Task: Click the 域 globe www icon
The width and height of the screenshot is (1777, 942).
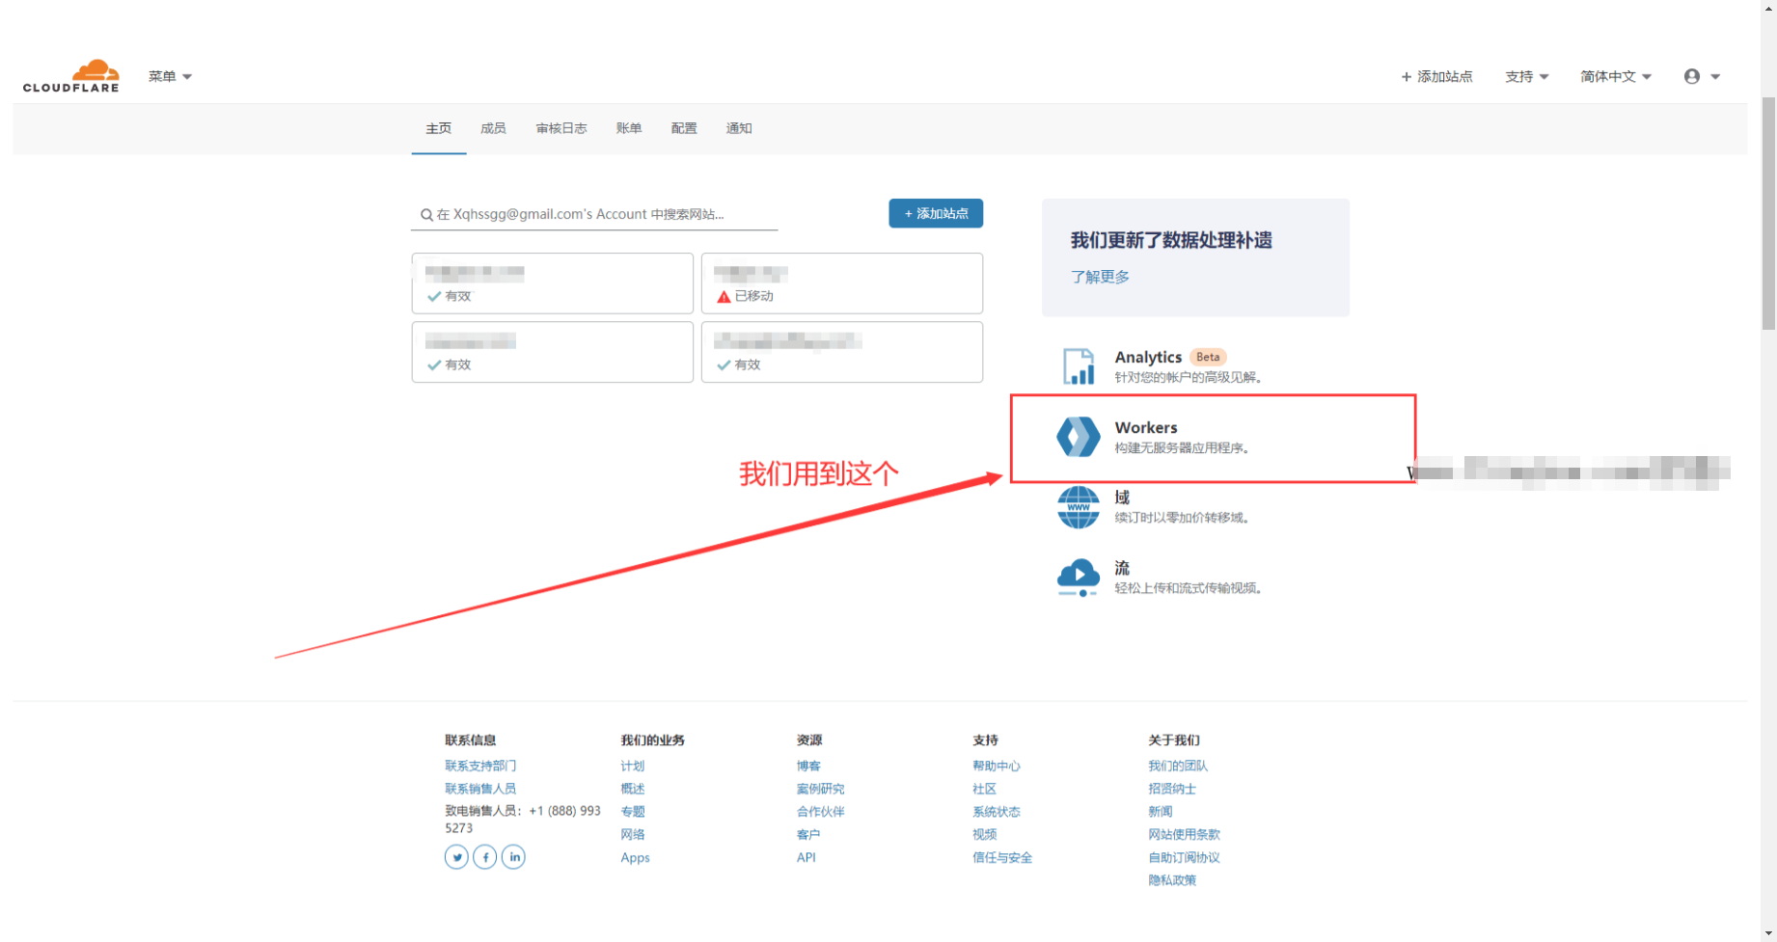Action: pyautogui.click(x=1079, y=507)
